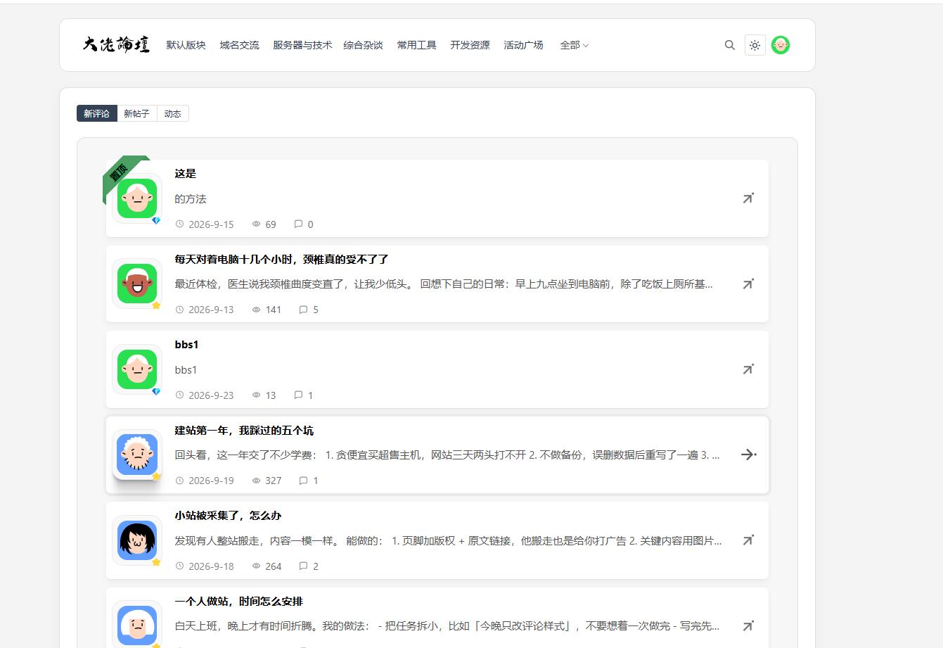Click author avatar of 一个人做站 post
This screenshot has width=943, height=648.
click(137, 625)
